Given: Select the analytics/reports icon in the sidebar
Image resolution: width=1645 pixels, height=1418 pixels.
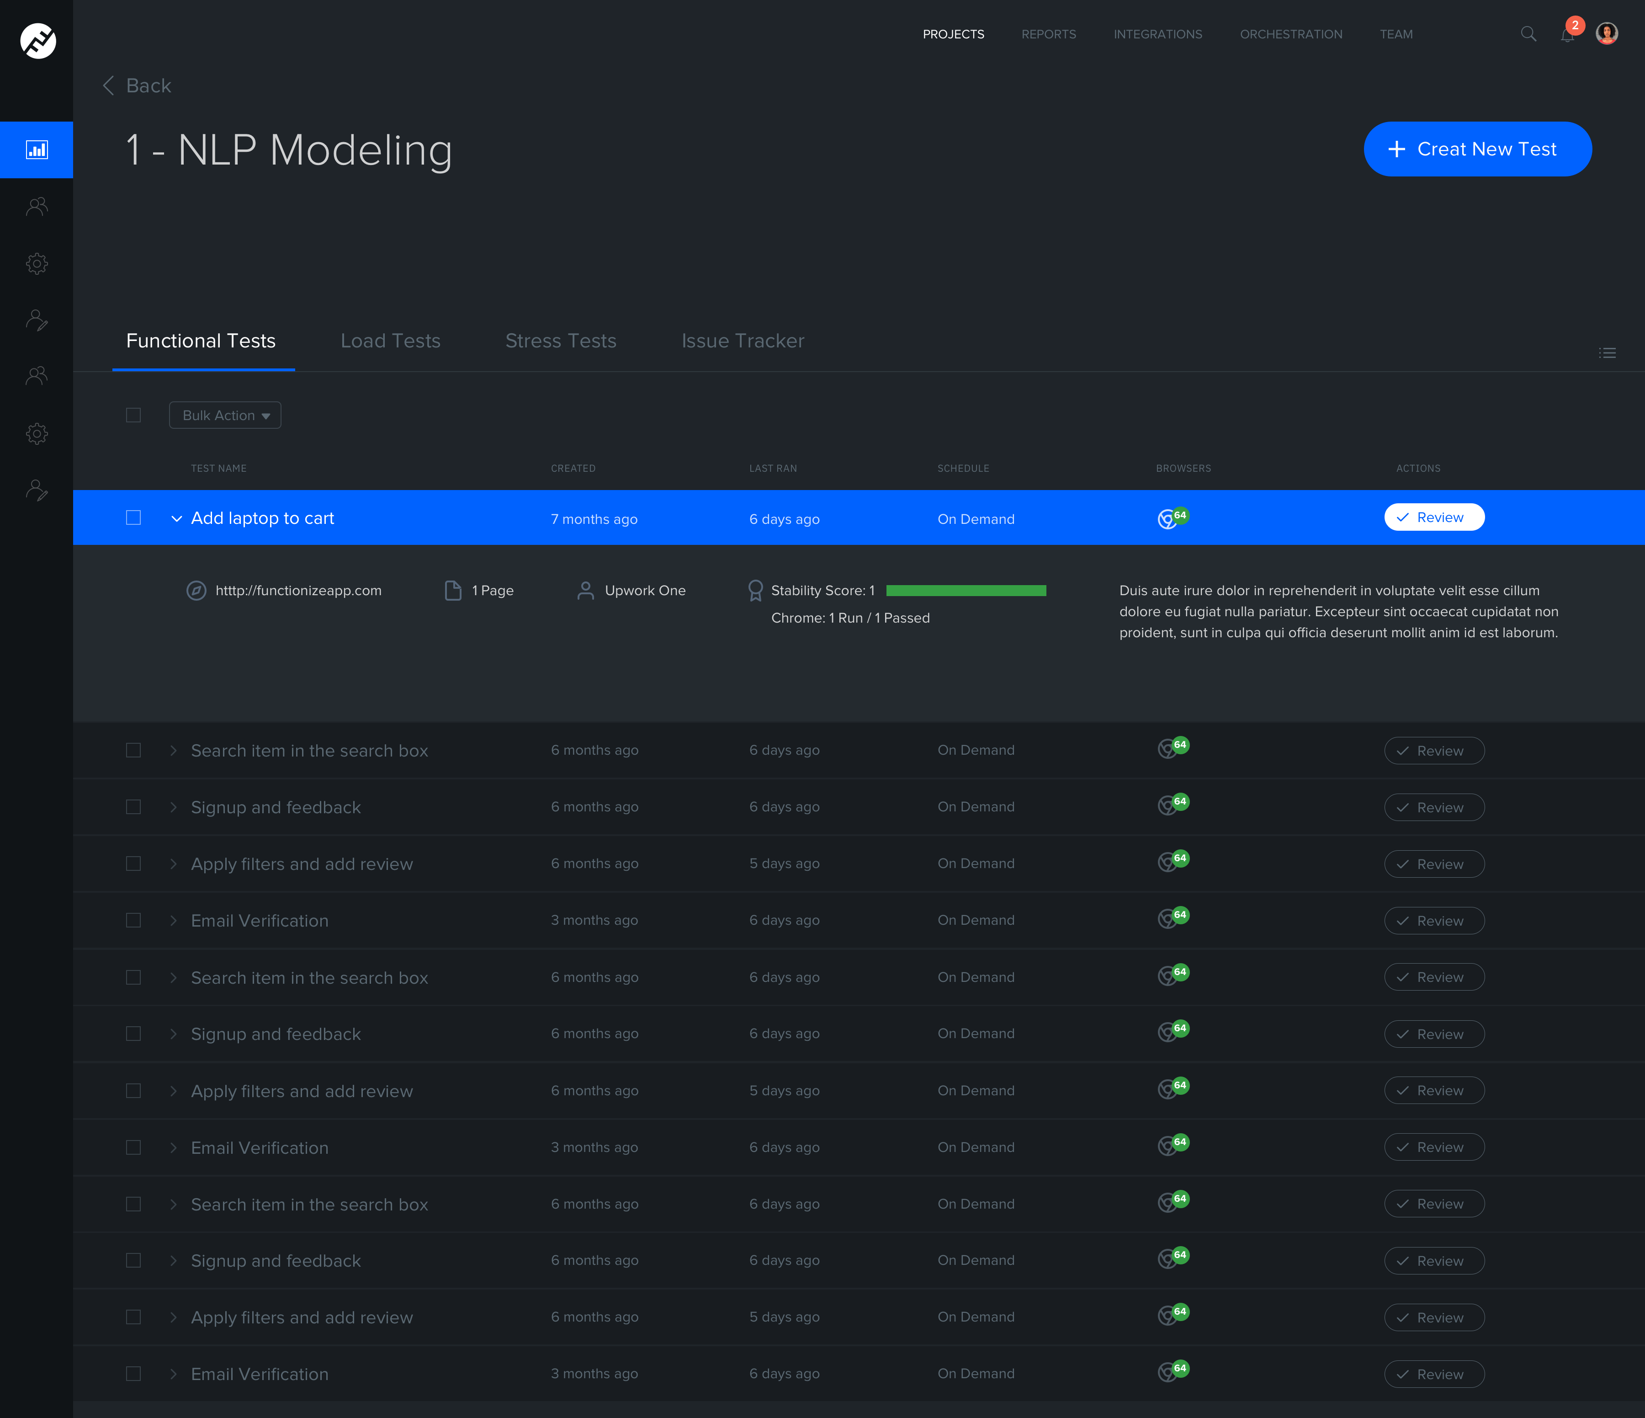Looking at the screenshot, I should pyautogui.click(x=37, y=149).
